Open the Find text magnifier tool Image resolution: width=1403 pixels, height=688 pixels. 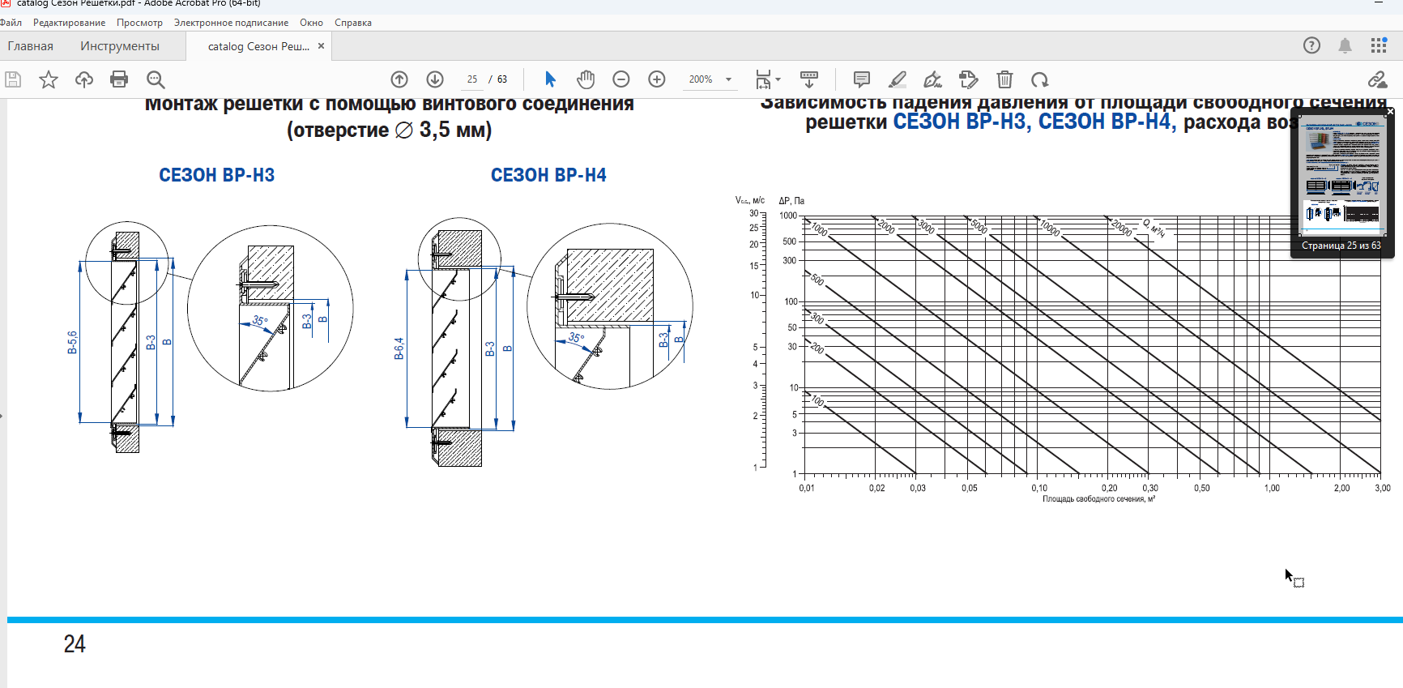coord(156,79)
